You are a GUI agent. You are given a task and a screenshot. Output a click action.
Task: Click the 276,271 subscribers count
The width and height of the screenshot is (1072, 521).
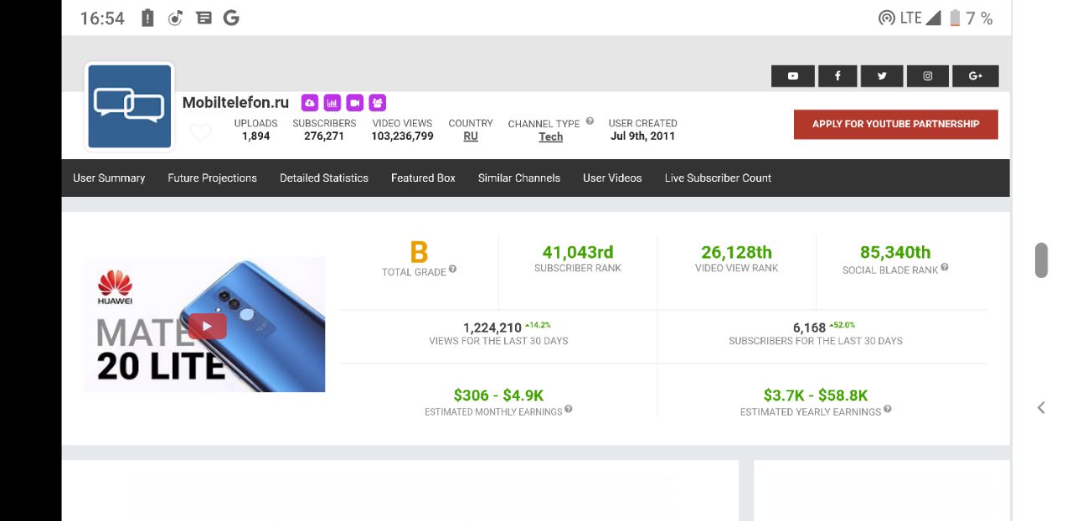324,136
